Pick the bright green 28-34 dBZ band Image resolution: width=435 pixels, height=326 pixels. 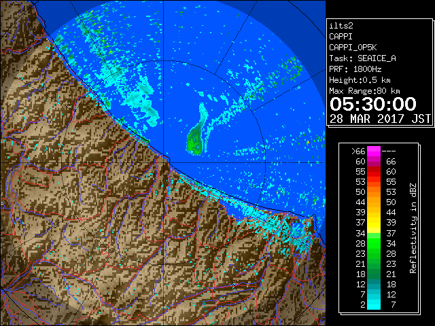(x=374, y=243)
